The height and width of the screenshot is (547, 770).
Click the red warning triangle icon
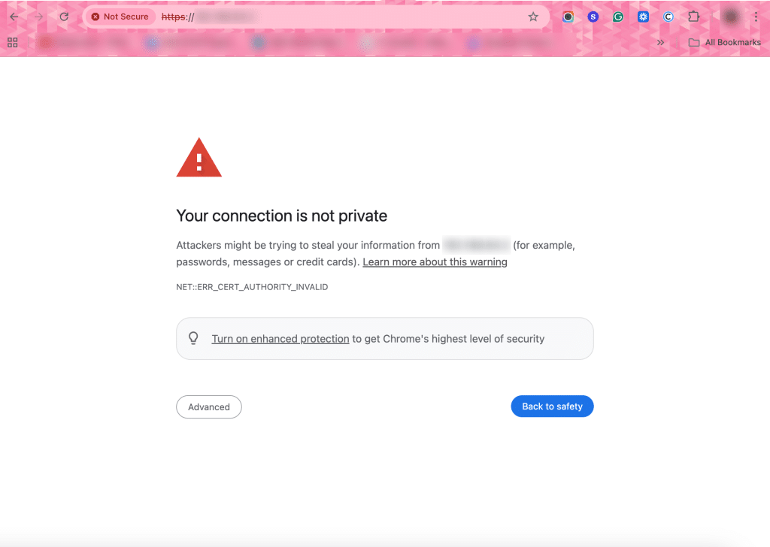click(199, 158)
